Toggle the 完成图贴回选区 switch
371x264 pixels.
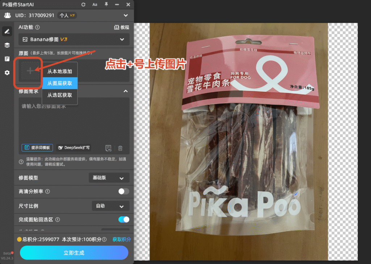(124, 220)
